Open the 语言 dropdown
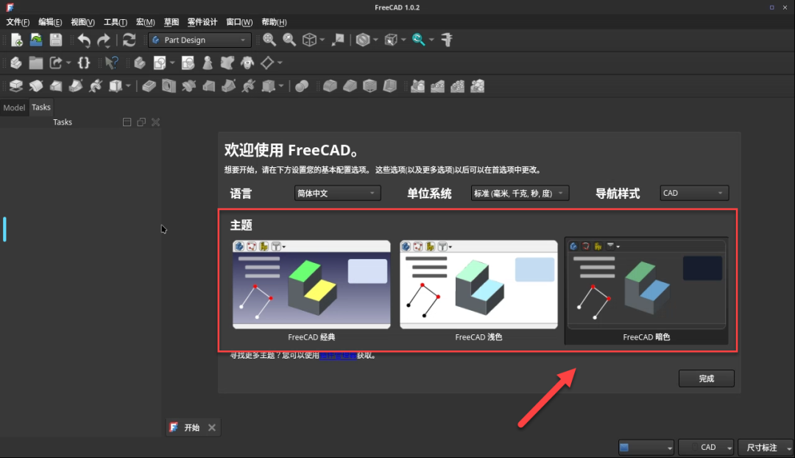 (x=336, y=193)
